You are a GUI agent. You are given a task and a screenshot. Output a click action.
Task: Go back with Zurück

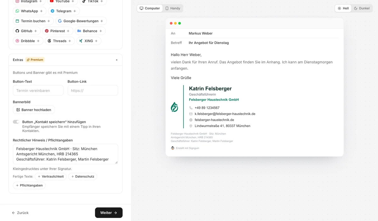(x=20, y=213)
